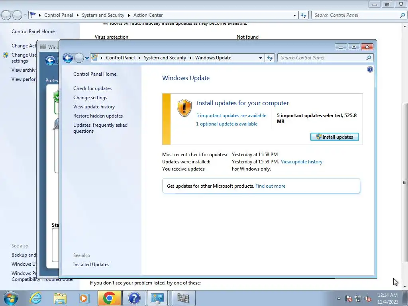
Task: Click the Back arrow in Windows Update window
Action: 68,58
